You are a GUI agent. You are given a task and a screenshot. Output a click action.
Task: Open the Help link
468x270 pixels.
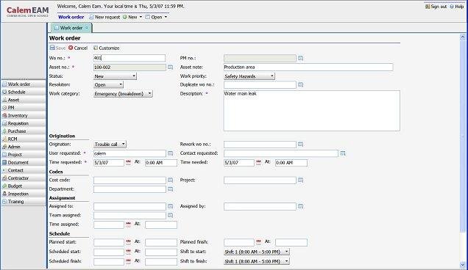click(x=457, y=7)
